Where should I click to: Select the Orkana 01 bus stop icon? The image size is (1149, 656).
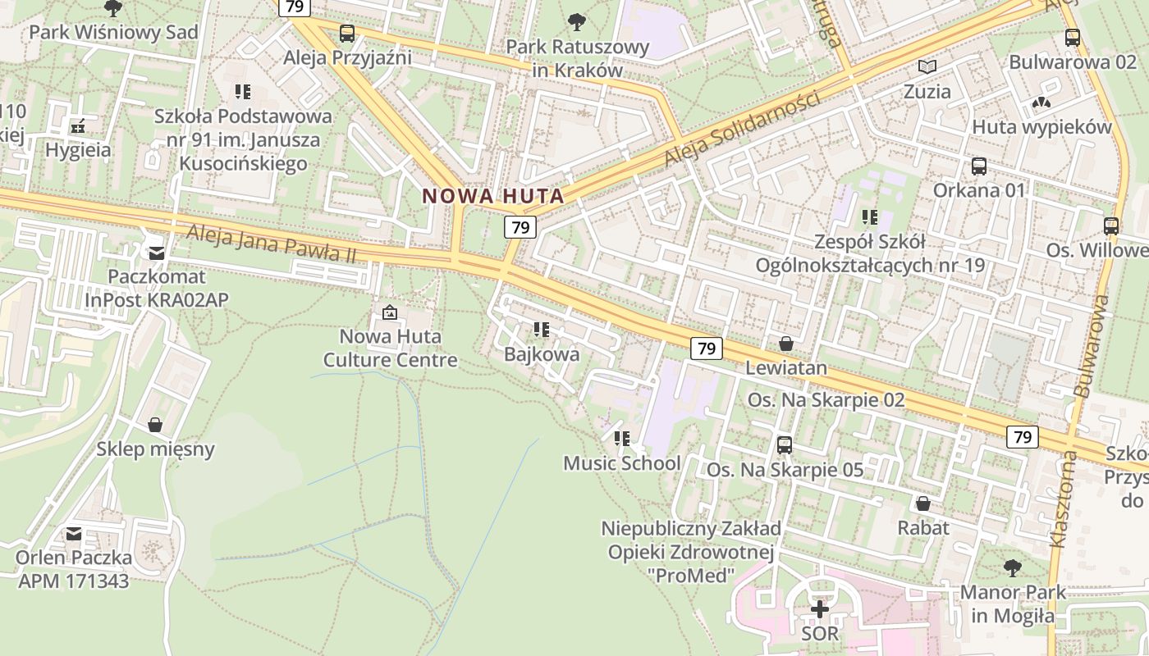[979, 166]
